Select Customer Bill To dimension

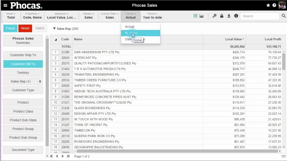tap(23, 64)
